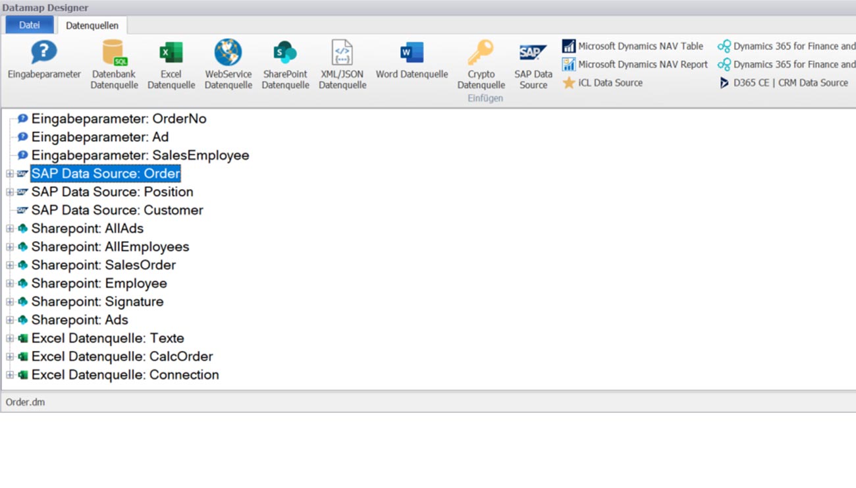This screenshot has width=856, height=488.
Task: Select 'Sharepoint: AllEmployees' row
Action: 110,247
